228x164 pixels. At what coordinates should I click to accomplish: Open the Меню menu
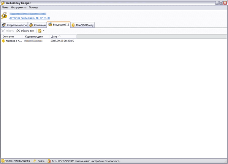click(5, 8)
